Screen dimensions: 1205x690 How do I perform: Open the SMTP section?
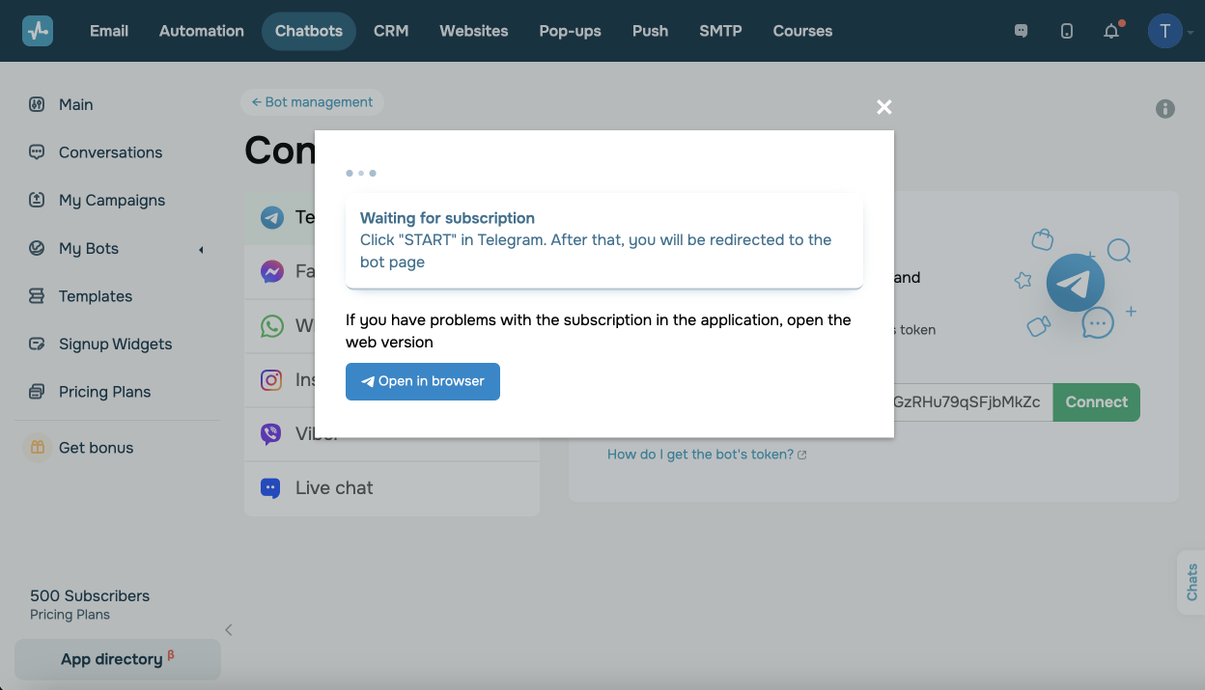coord(721,31)
